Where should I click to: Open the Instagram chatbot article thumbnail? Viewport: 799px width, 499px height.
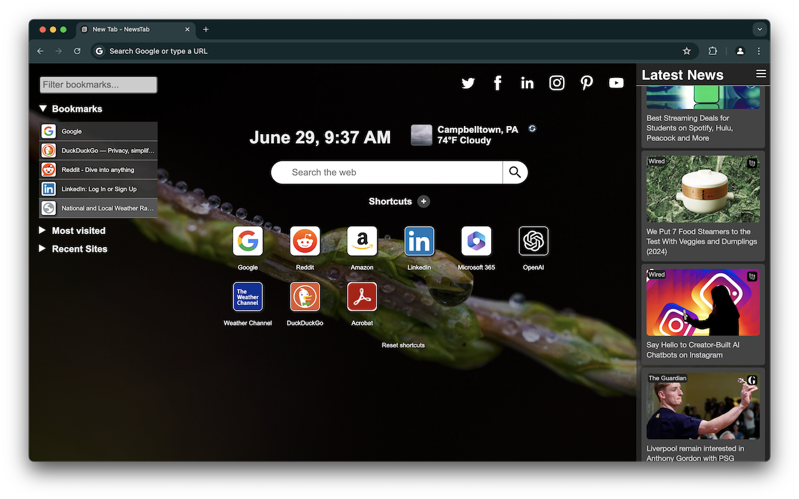(x=703, y=303)
